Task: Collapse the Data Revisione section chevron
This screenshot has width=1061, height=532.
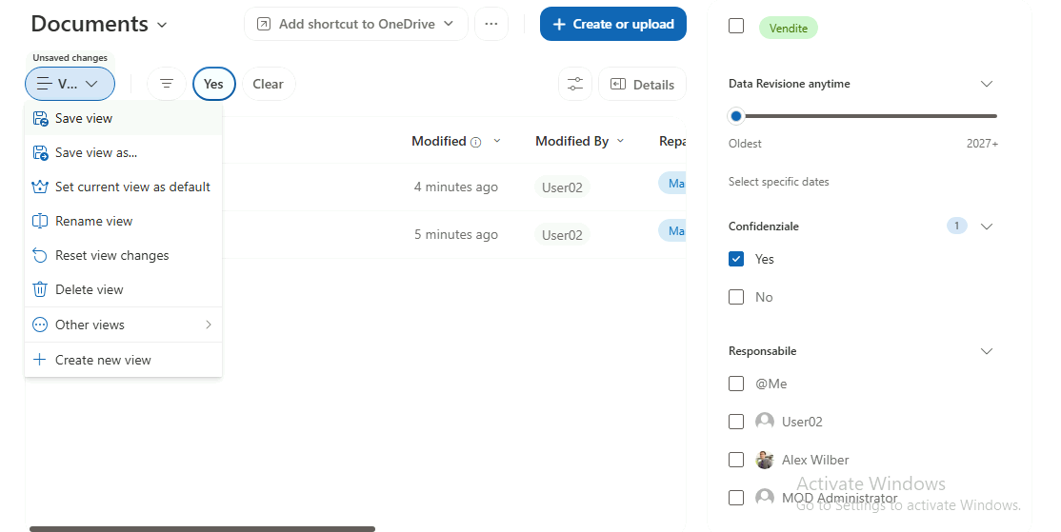Action: 987,84
